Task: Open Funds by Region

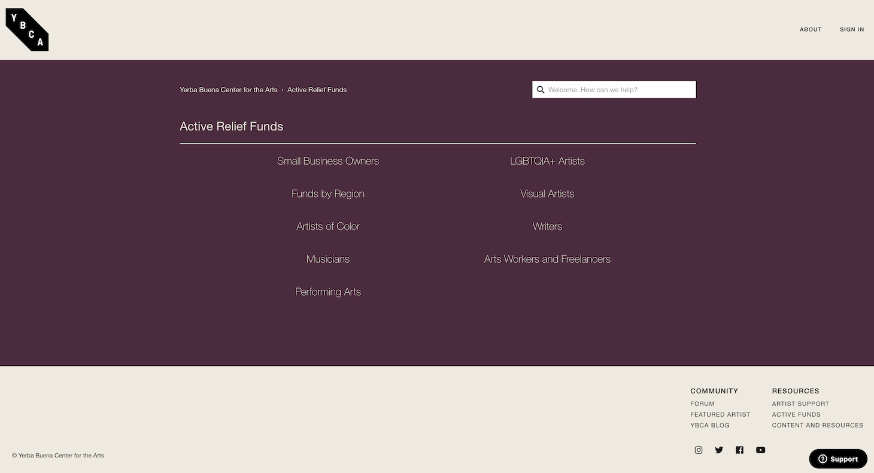Action: click(328, 194)
